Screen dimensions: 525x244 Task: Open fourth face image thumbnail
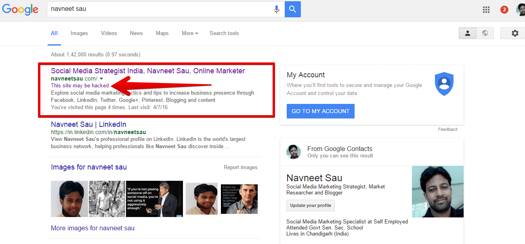(202, 199)
